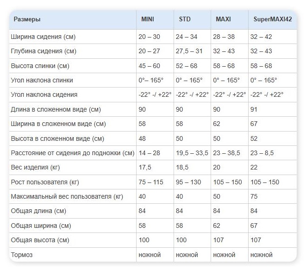Screen dimensions: 306x270
Task: Select the STD column header
Action: [x=185, y=19]
